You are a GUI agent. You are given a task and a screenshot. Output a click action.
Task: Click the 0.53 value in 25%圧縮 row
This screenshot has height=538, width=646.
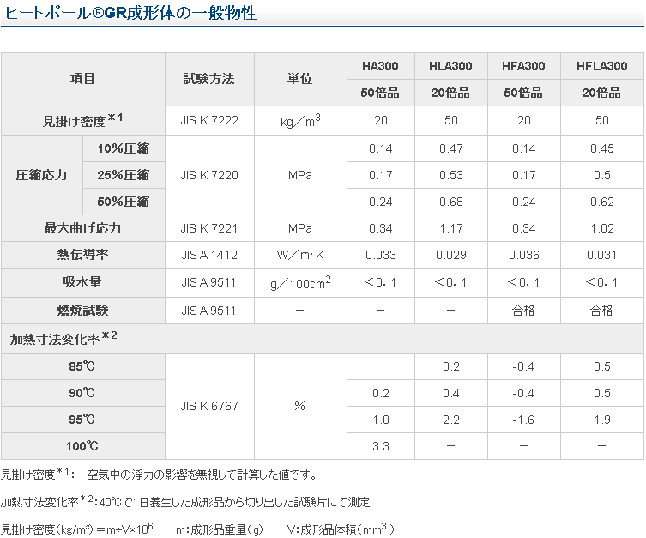[450, 175]
